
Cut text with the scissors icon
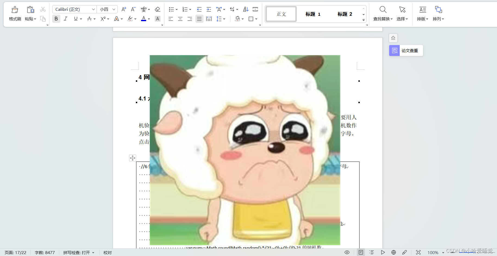click(43, 9)
